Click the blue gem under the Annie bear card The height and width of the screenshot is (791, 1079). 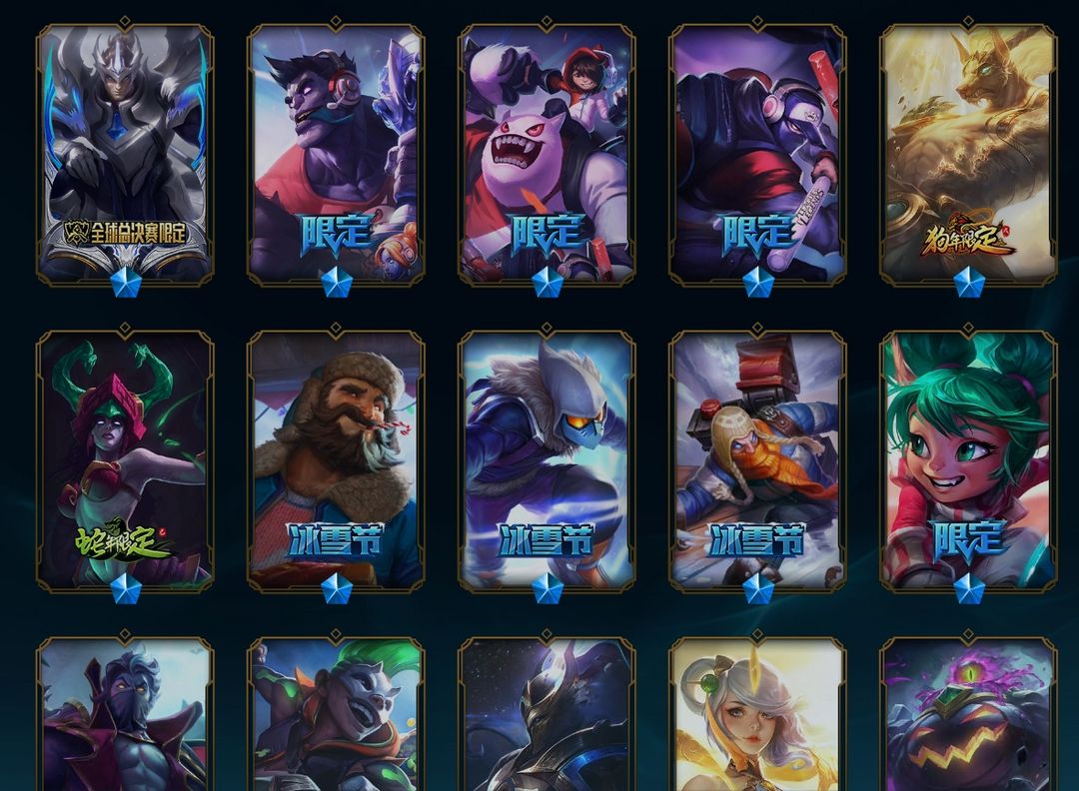[x=547, y=282]
